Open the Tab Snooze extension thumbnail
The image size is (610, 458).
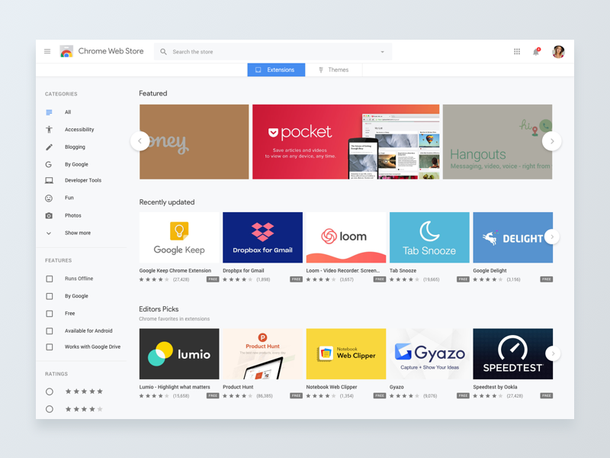pos(429,237)
